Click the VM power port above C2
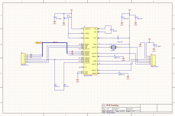The height and width of the screenshot is (116, 175). [x=129, y=10]
